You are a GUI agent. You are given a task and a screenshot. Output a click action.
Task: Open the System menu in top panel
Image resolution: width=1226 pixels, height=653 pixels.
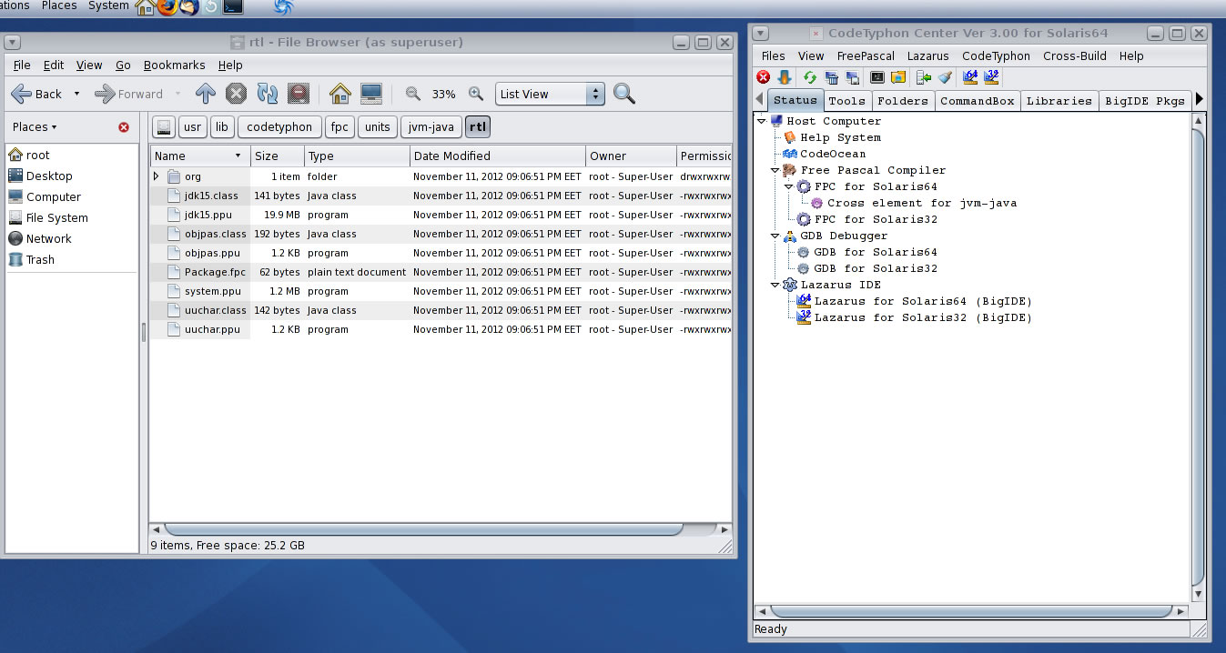(x=108, y=6)
